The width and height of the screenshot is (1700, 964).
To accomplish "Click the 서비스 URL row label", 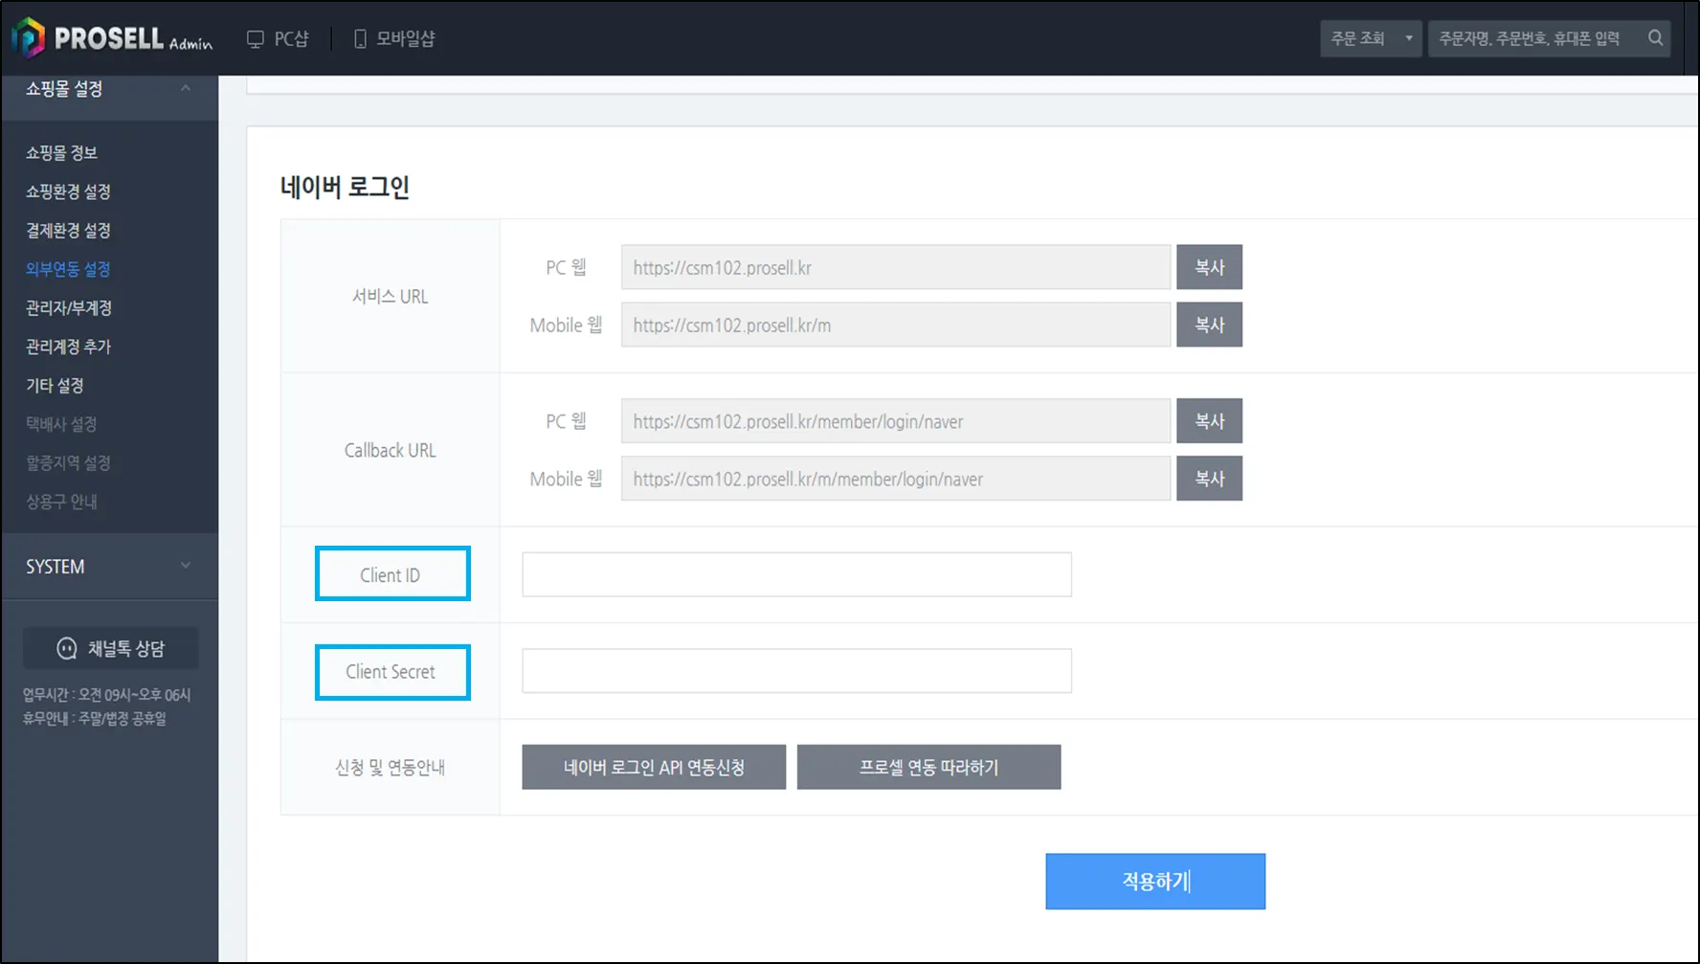I will (390, 297).
